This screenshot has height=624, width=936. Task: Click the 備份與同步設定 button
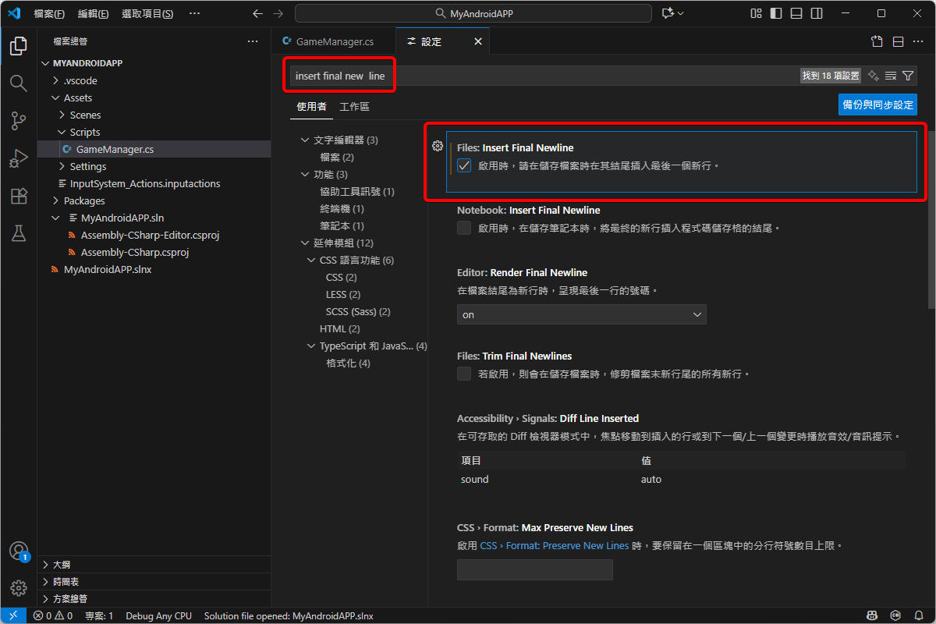coord(877,105)
